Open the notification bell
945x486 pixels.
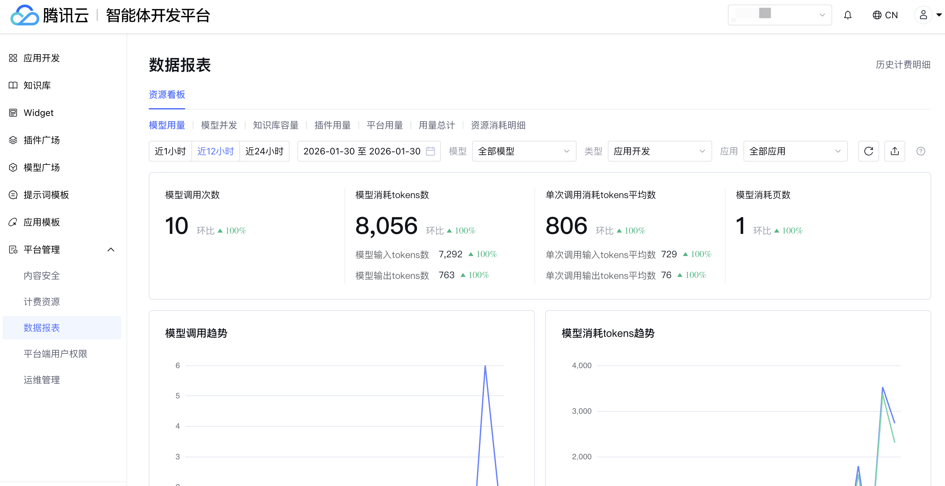[x=847, y=15]
